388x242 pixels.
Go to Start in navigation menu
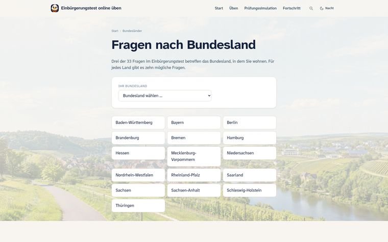click(219, 8)
